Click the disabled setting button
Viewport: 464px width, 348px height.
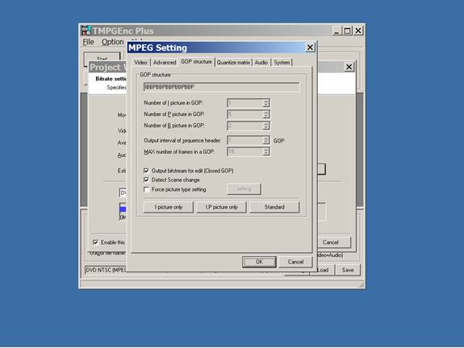244,189
